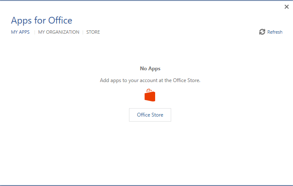Click the No Apps heading text
The height and width of the screenshot is (186, 293).
[150, 68]
